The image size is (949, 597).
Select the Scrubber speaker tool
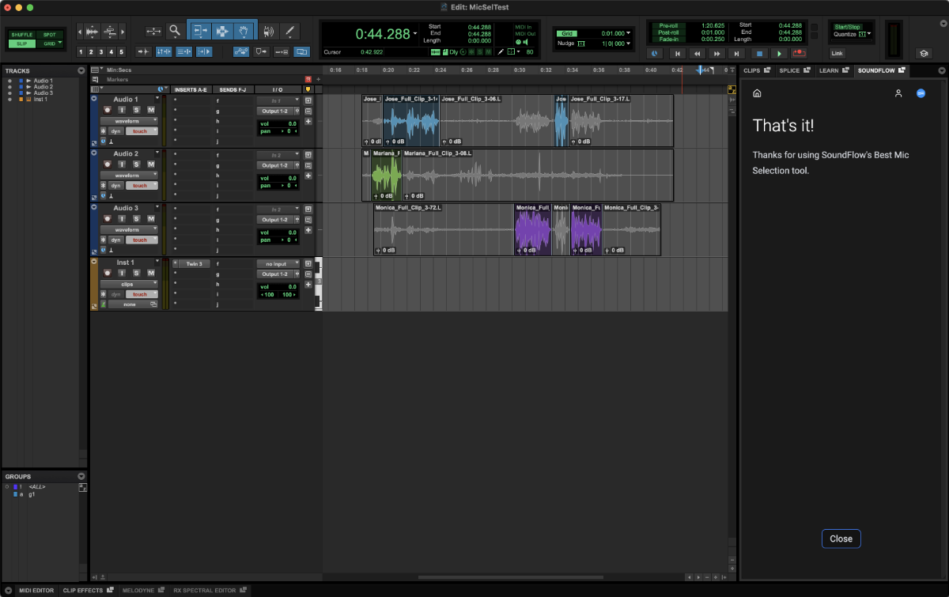pos(269,31)
